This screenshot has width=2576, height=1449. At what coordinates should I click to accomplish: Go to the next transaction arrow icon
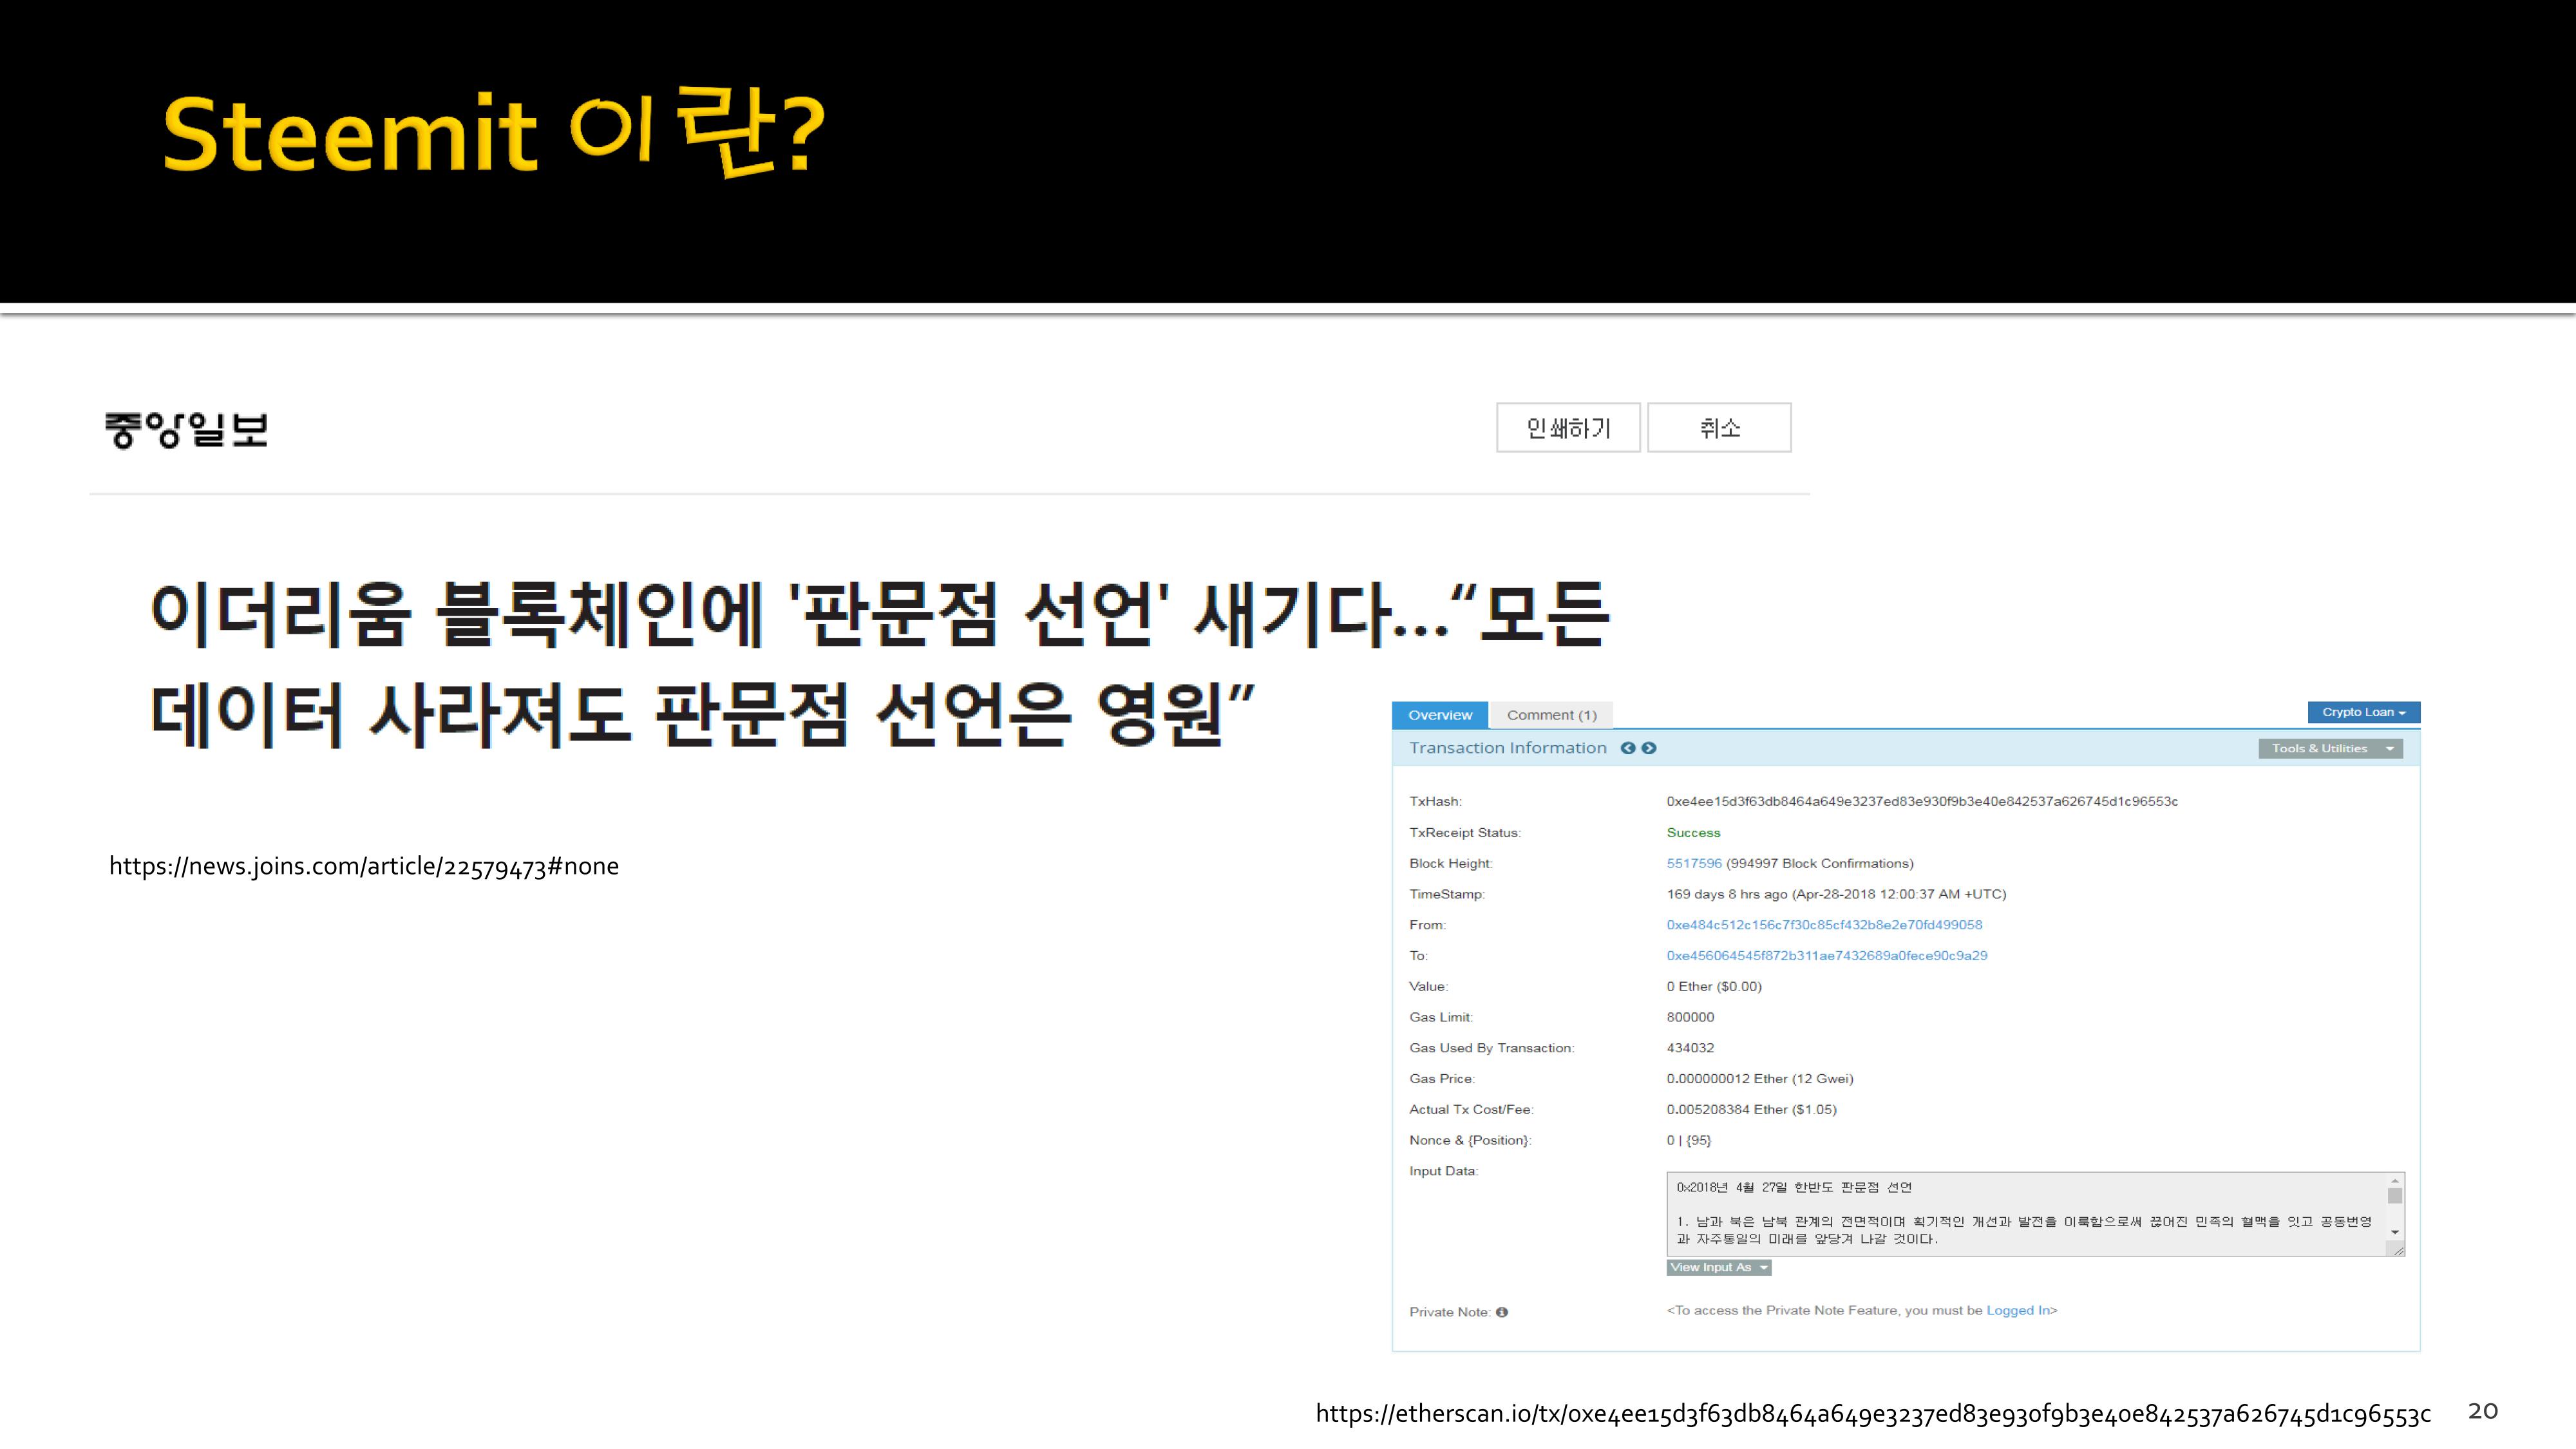[x=1649, y=748]
